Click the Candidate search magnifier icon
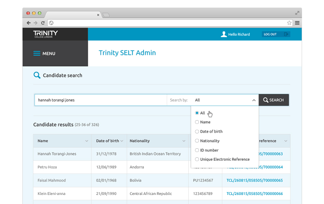324x204 pixels. pyautogui.click(x=37, y=75)
